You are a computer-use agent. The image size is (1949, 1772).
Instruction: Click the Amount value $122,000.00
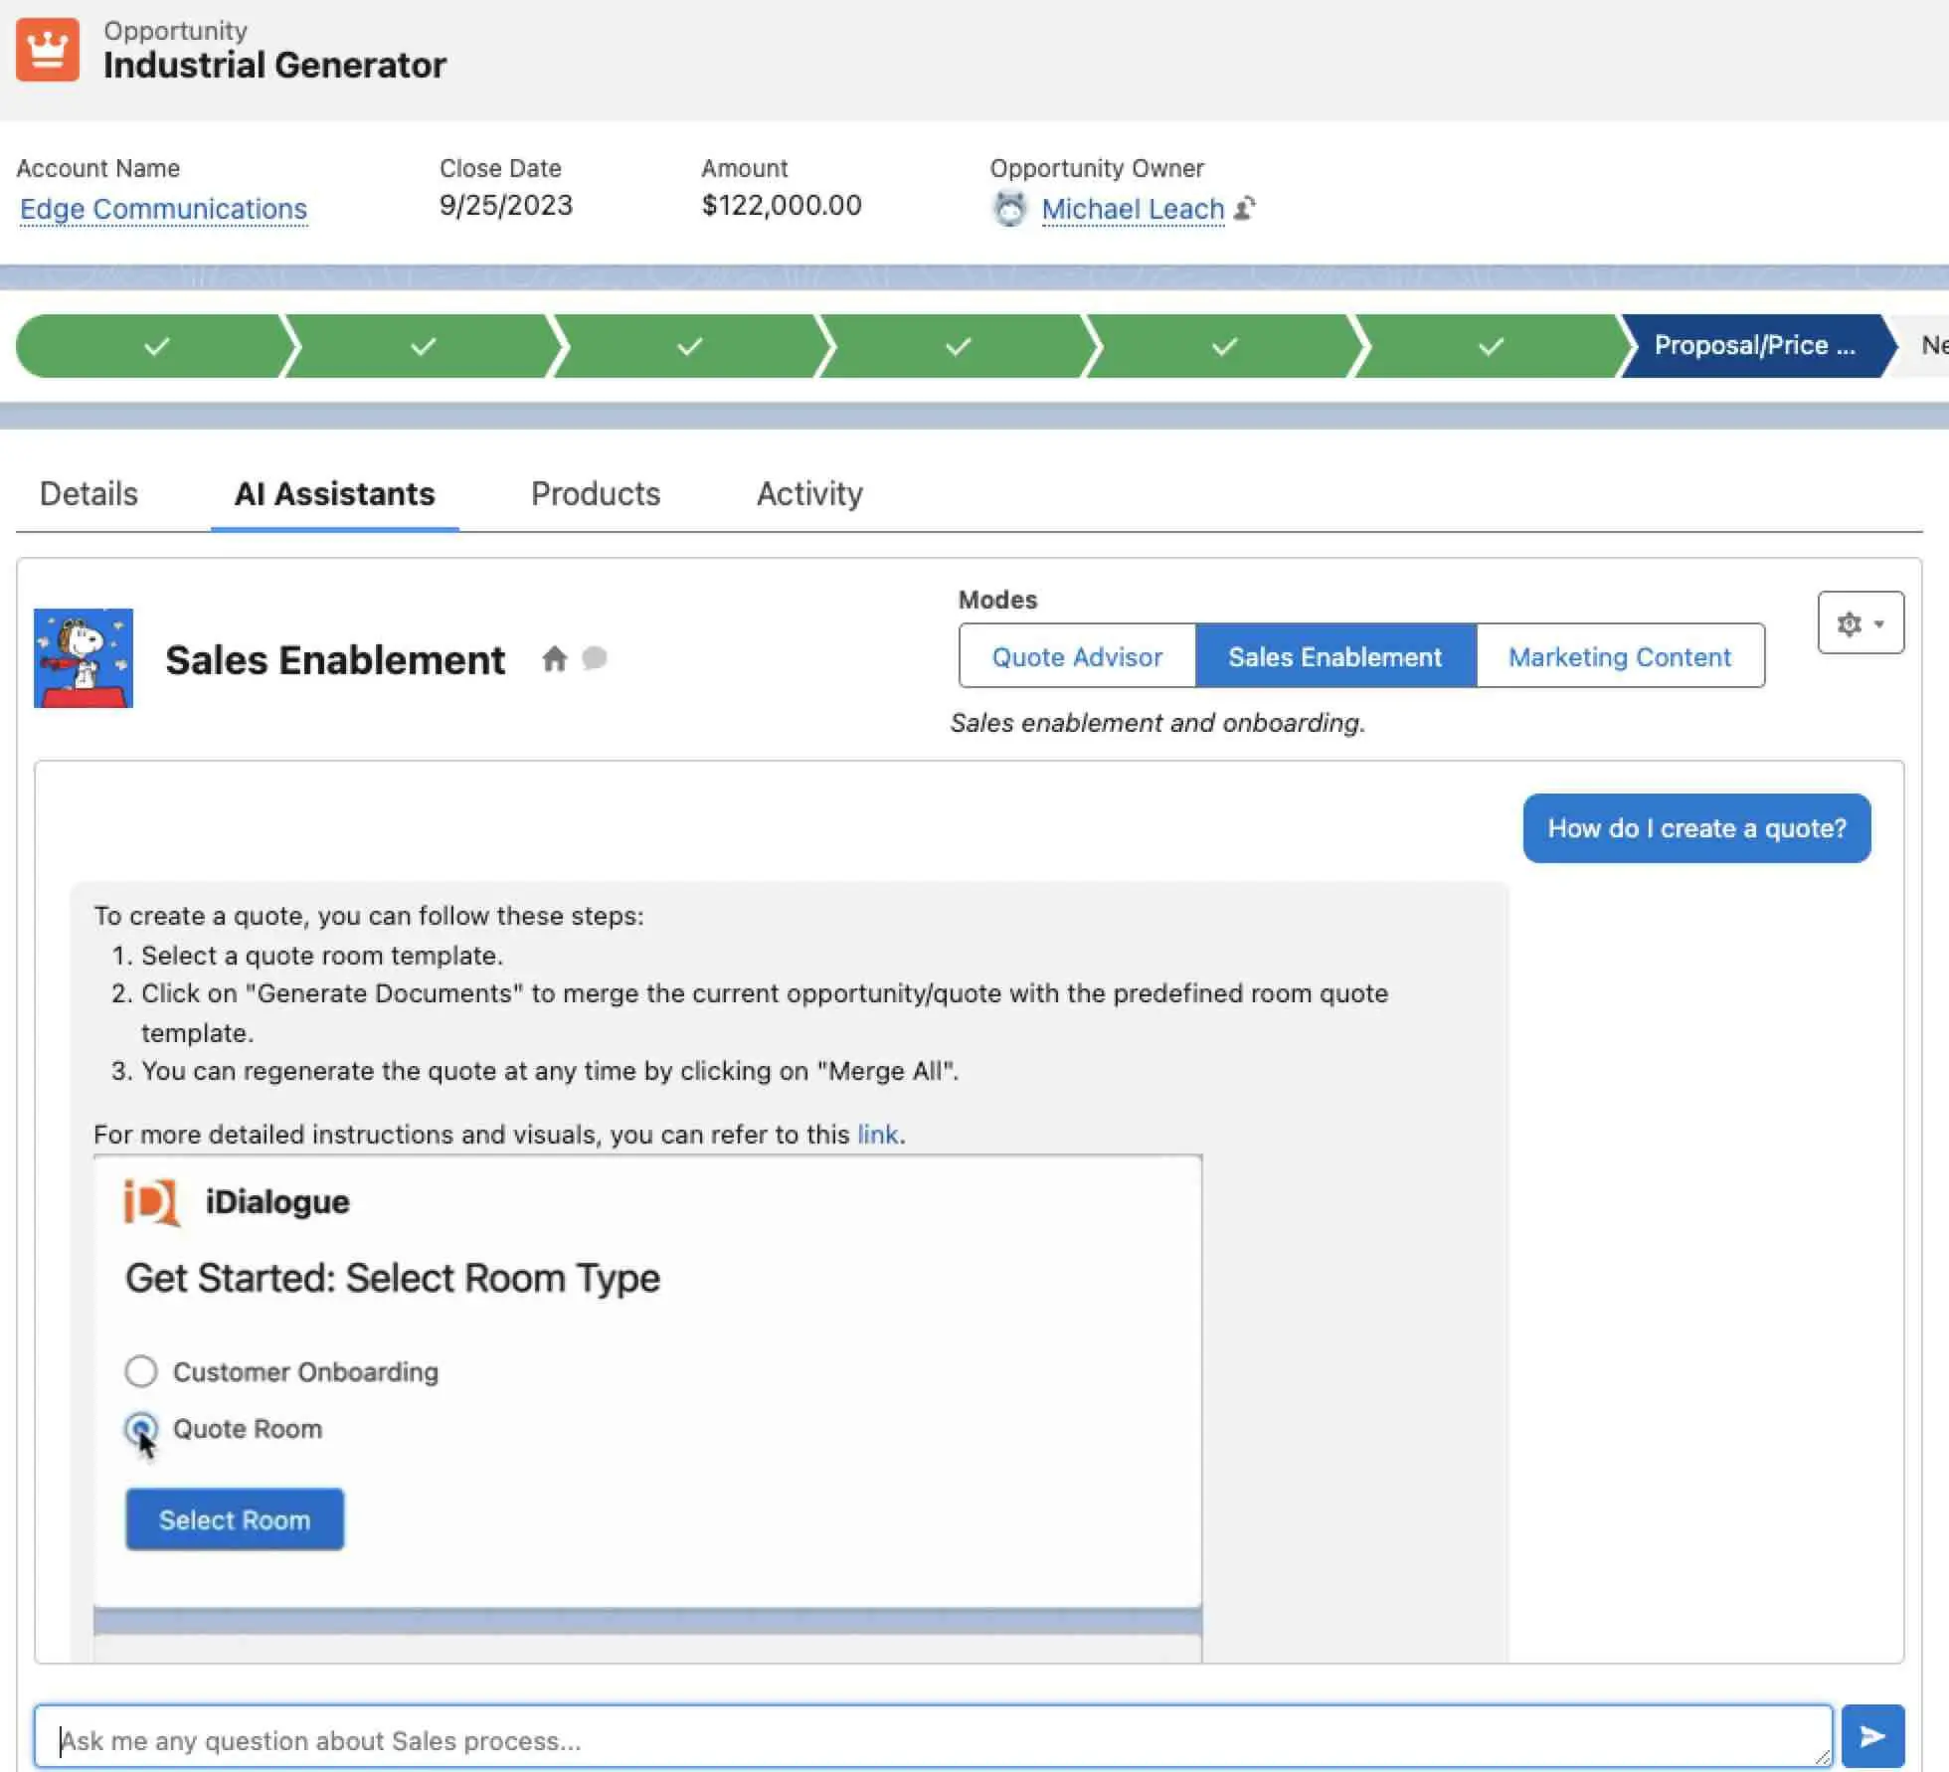click(x=782, y=206)
